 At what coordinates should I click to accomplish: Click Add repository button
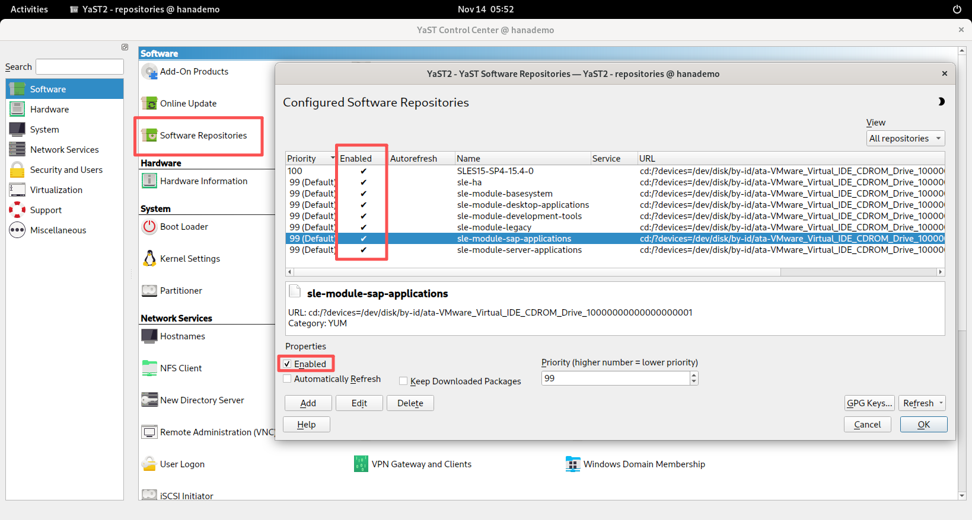[308, 403]
